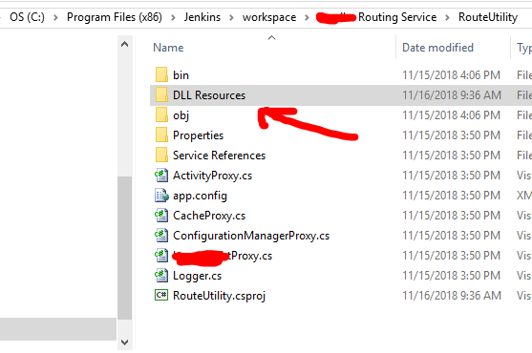Select the Properties folder icon
The height and width of the screenshot is (353, 532).
(x=161, y=135)
